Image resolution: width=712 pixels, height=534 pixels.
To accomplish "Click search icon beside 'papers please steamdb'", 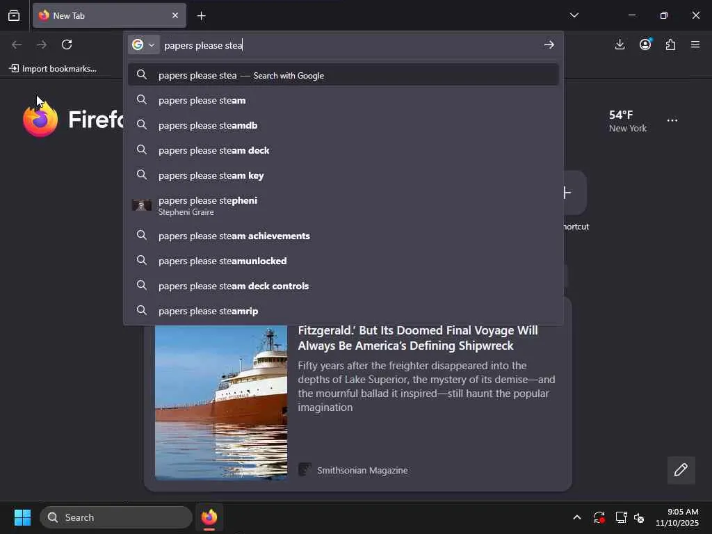I will (x=142, y=124).
